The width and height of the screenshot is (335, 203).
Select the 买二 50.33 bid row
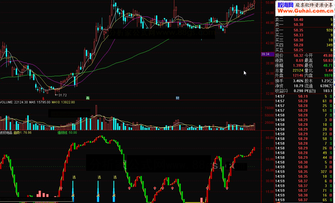(304, 35)
